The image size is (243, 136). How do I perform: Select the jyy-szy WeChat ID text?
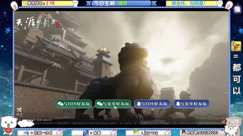pyautogui.click(x=151, y=133)
